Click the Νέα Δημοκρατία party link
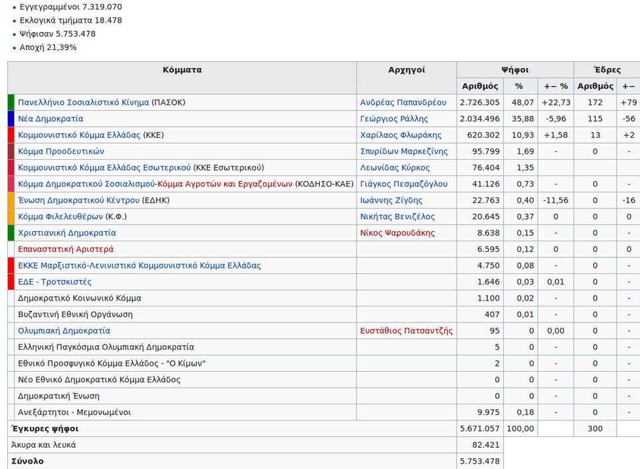 click(x=51, y=119)
